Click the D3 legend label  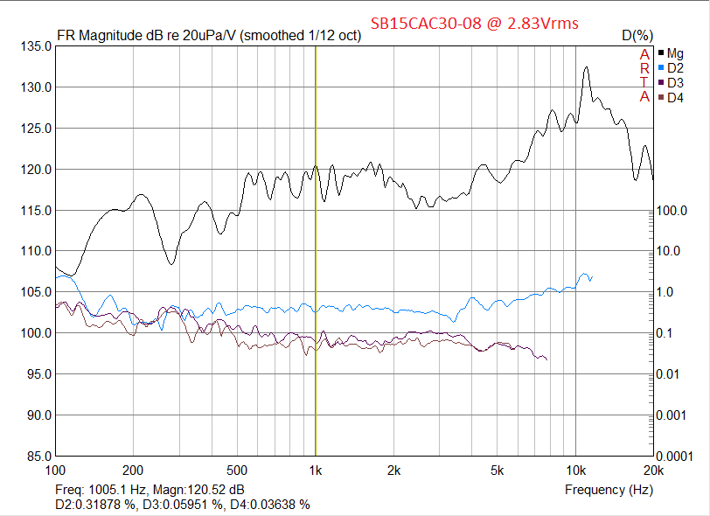[675, 83]
